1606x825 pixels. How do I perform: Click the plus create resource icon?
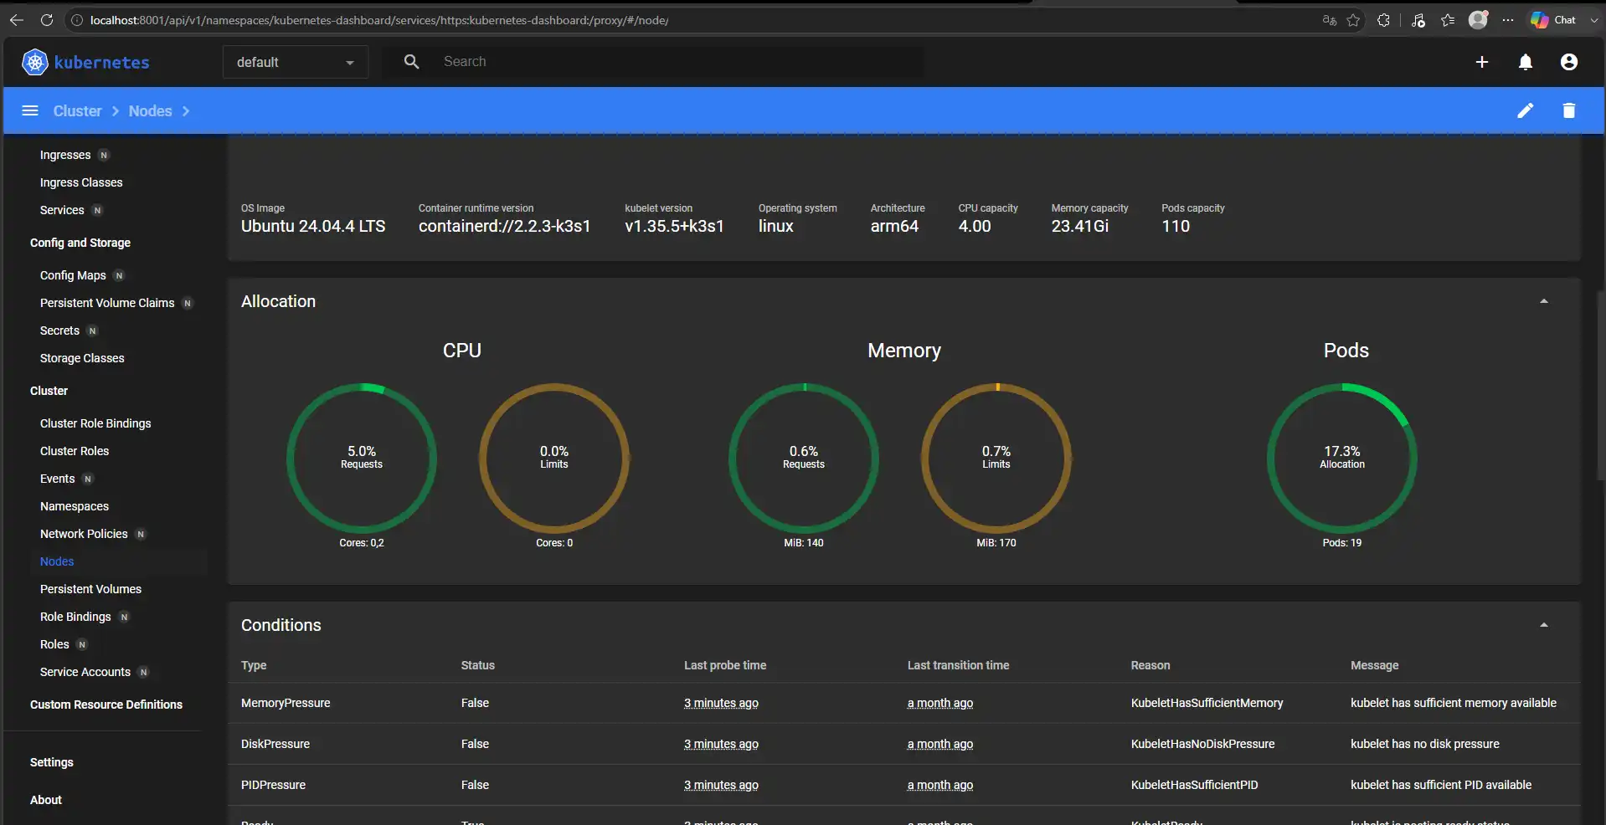click(1481, 62)
